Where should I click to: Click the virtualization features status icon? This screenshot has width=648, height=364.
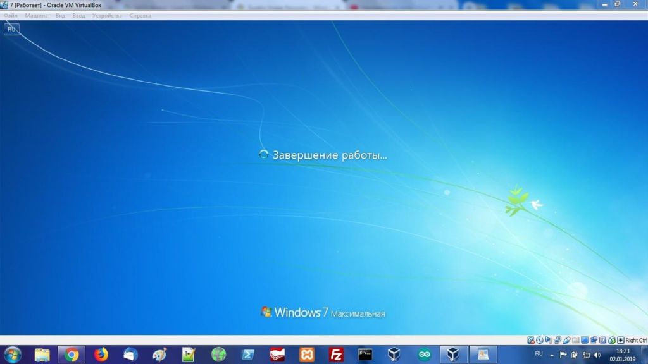coord(602,340)
